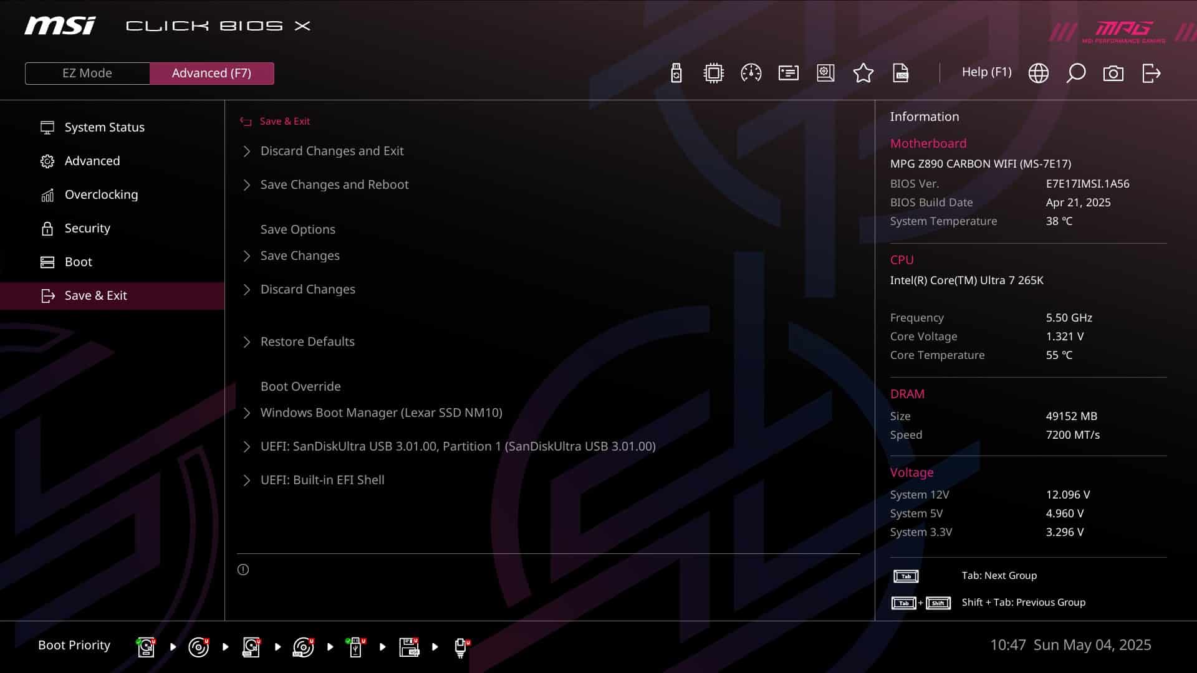The width and height of the screenshot is (1197, 673).
Task: Click Save & Exit breadcrumb back arrow
Action: pos(246,122)
